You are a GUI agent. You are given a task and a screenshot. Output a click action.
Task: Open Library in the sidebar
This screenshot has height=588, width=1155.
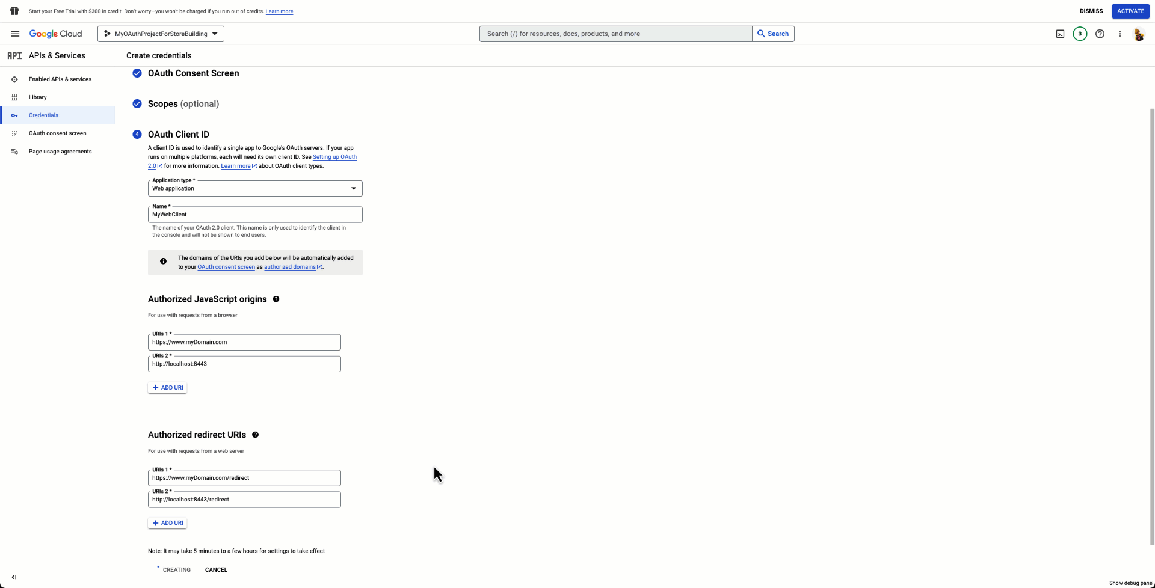[37, 97]
